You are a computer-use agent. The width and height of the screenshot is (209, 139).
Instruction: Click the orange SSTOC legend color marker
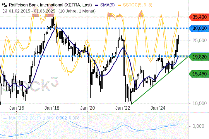[120, 5]
